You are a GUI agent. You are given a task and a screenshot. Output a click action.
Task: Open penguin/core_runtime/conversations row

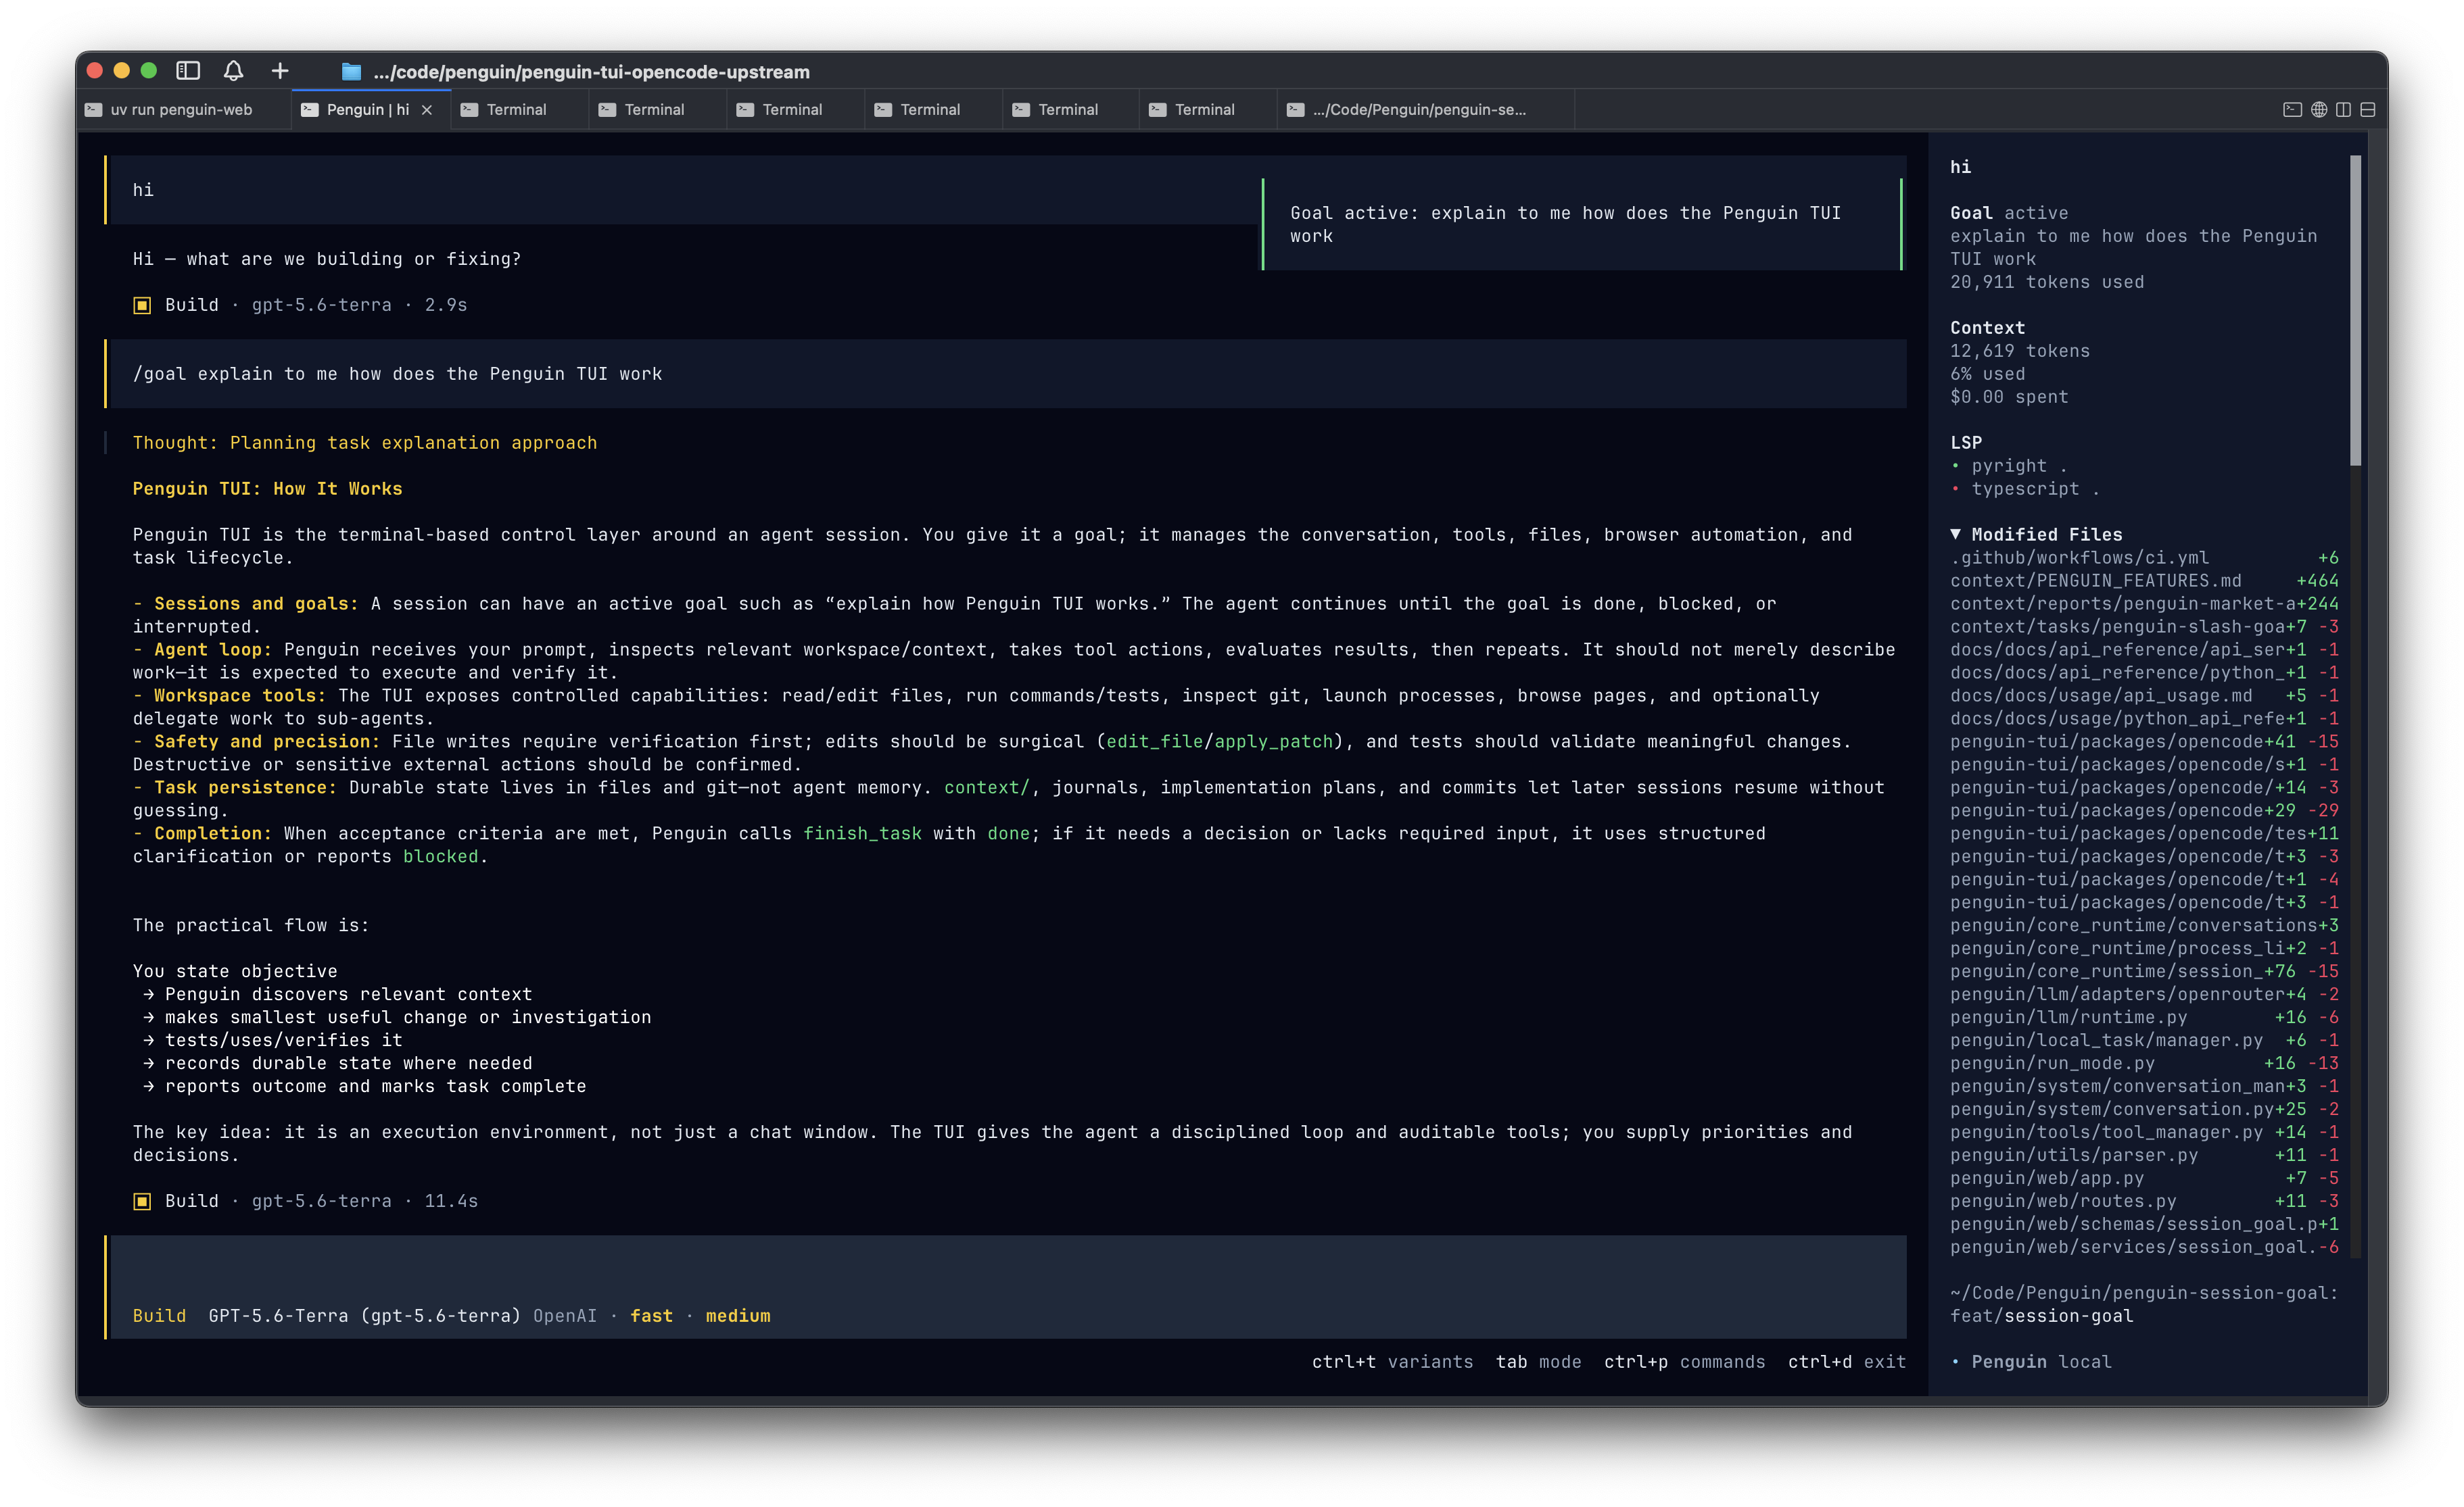click(x=2144, y=925)
